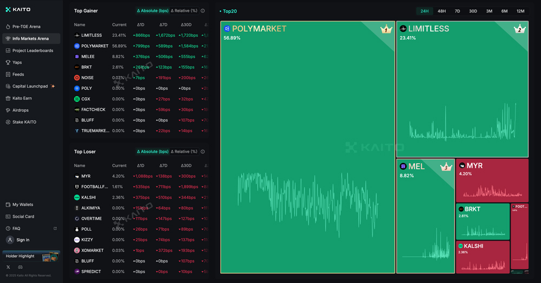Click the info icon beside Top Gainer toggle
541x283 pixels.
click(203, 11)
